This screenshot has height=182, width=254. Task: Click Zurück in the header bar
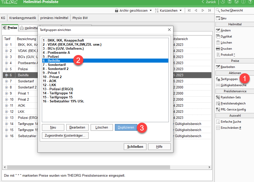point(209,2)
